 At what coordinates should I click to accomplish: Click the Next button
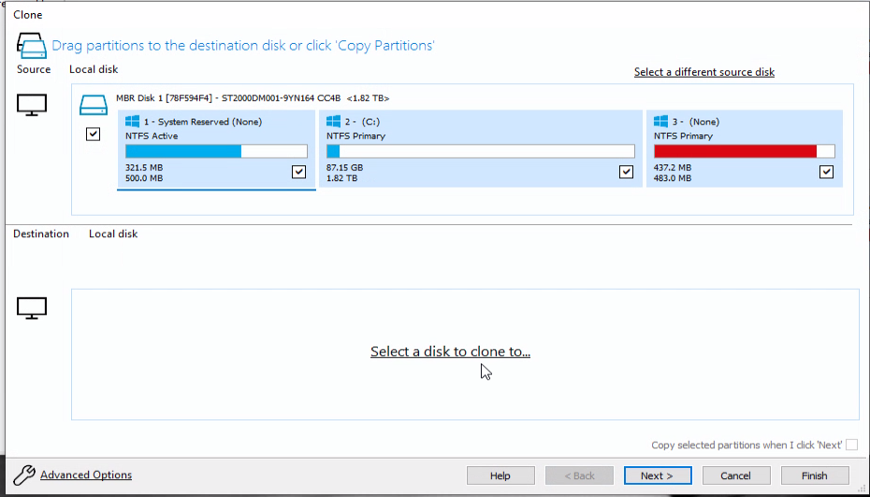pos(658,476)
